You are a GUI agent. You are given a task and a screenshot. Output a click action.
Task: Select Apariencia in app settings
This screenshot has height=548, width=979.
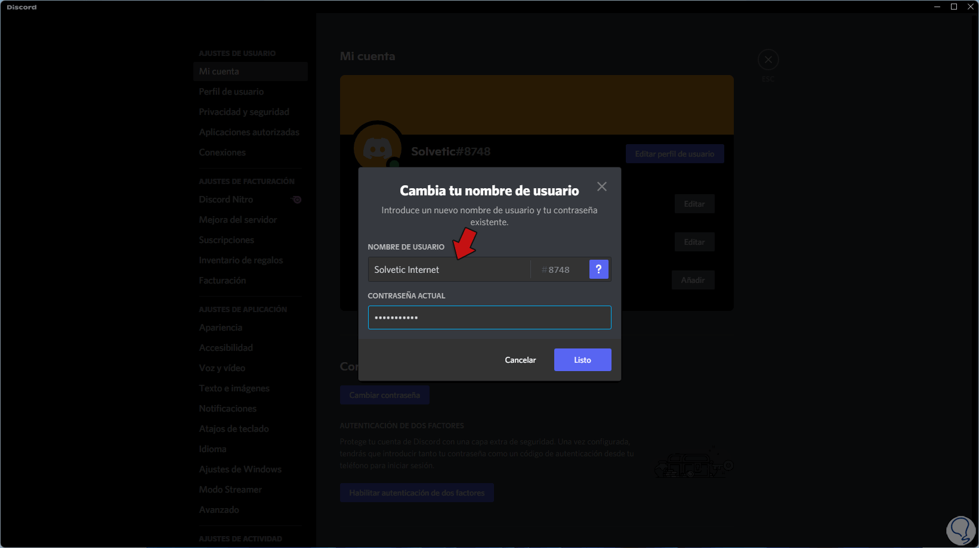[251, 328]
